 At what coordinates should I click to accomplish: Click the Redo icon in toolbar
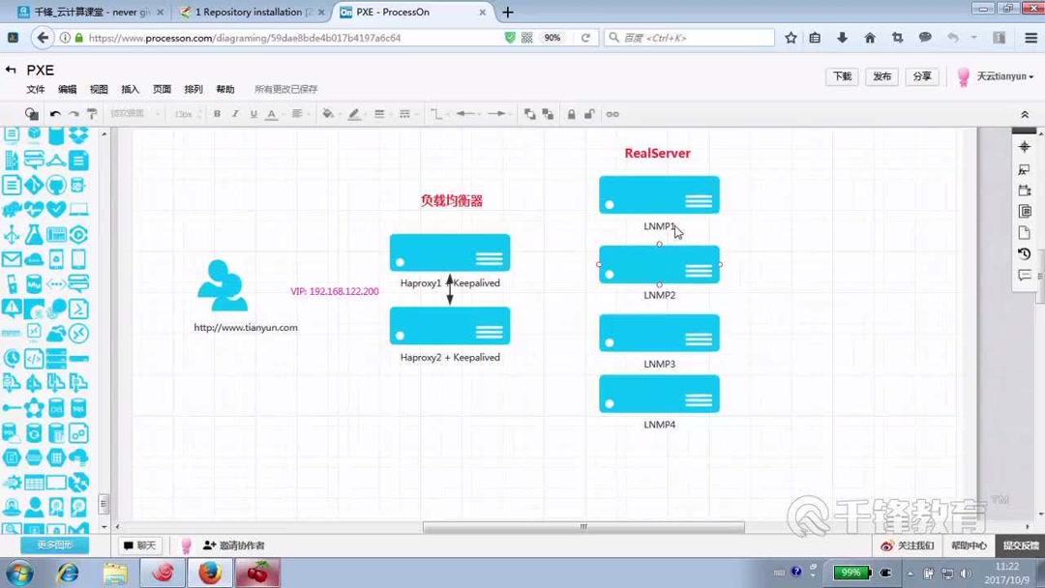74,113
